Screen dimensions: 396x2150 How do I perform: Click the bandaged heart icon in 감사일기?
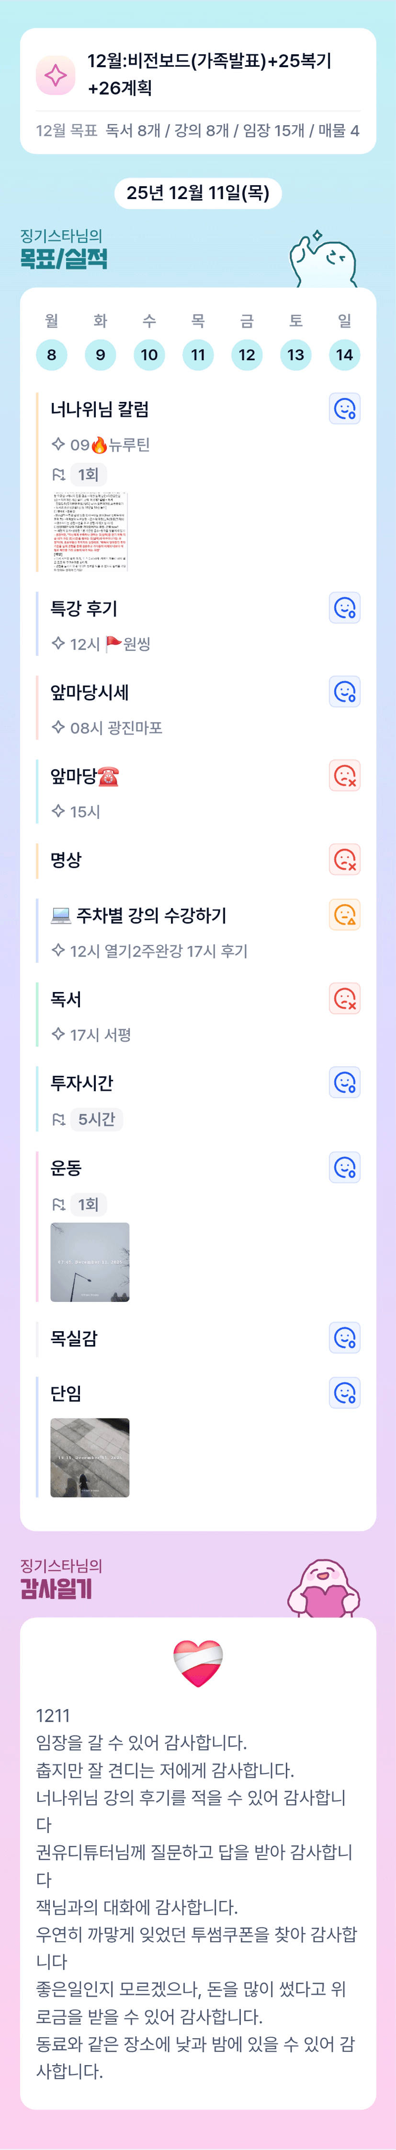pyautogui.click(x=198, y=1664)
